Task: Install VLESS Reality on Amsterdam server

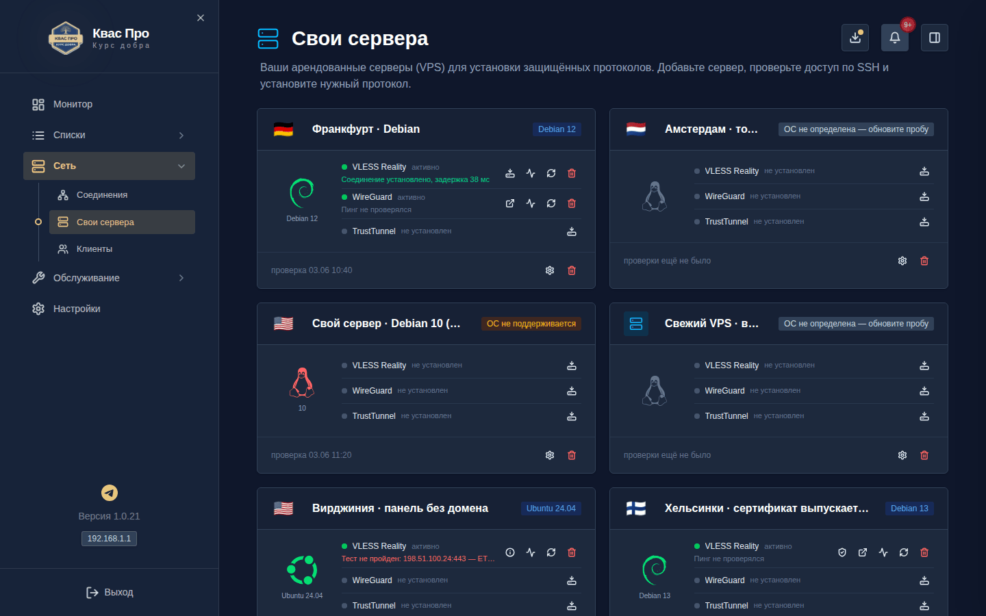Action: 924,171
